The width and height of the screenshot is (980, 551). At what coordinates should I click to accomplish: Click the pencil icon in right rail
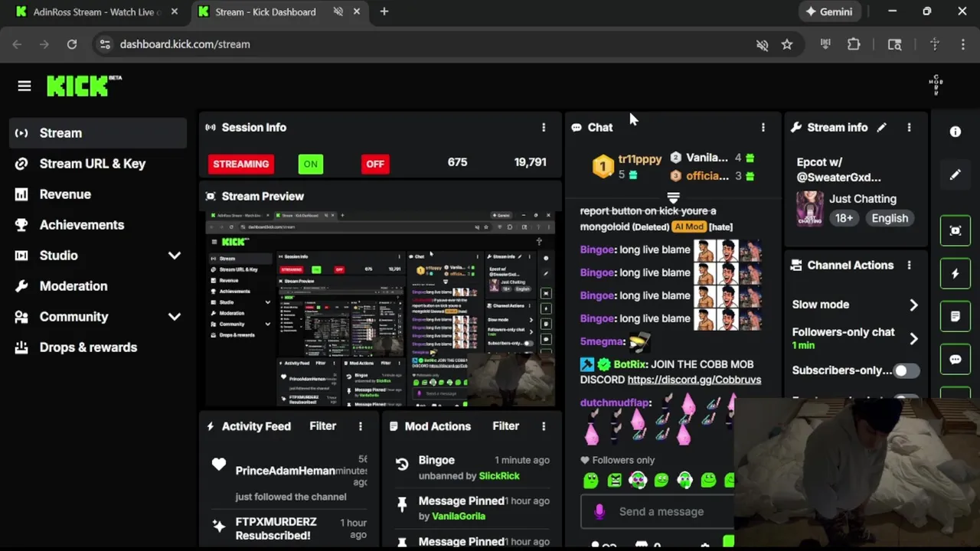click(955, 175)
